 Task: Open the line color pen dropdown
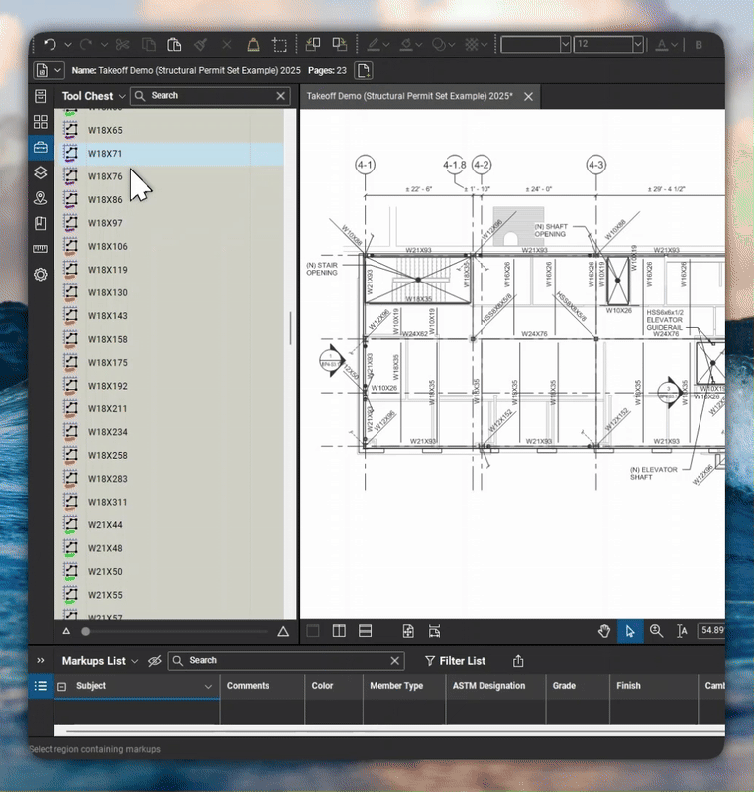click(x=386, y=45)
